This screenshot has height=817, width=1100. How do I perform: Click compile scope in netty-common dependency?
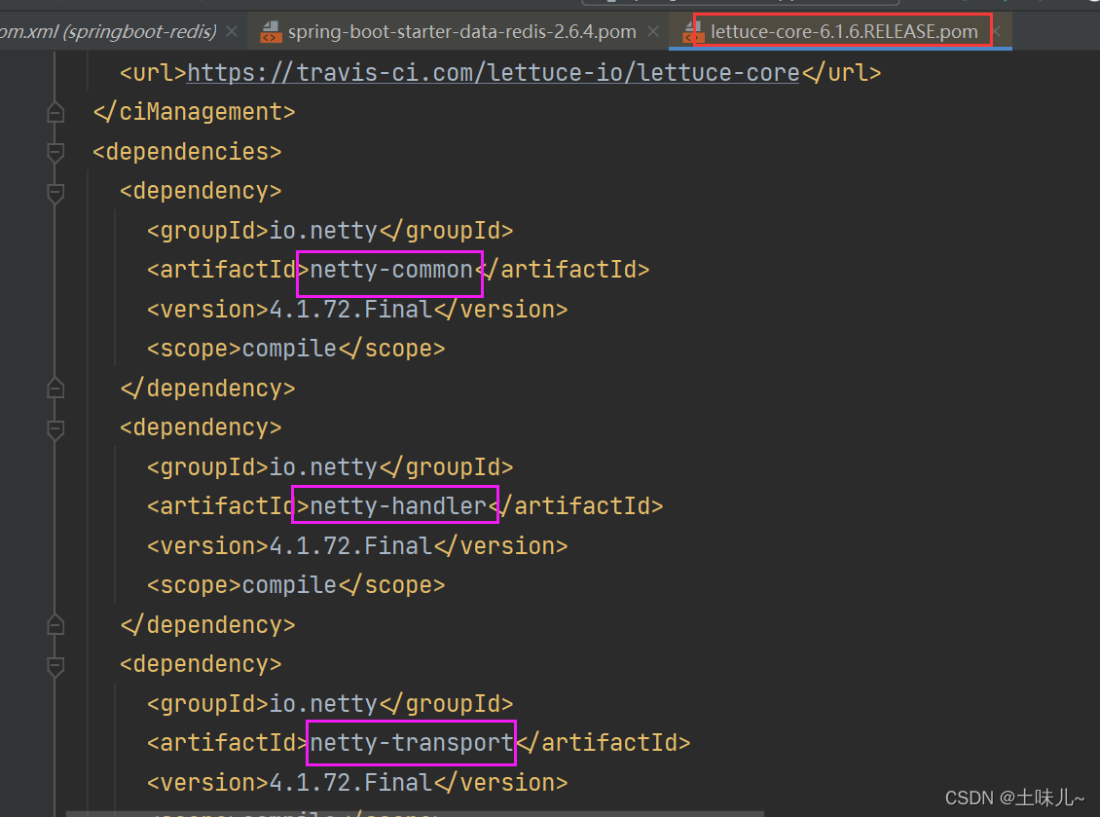coord(290,349)
